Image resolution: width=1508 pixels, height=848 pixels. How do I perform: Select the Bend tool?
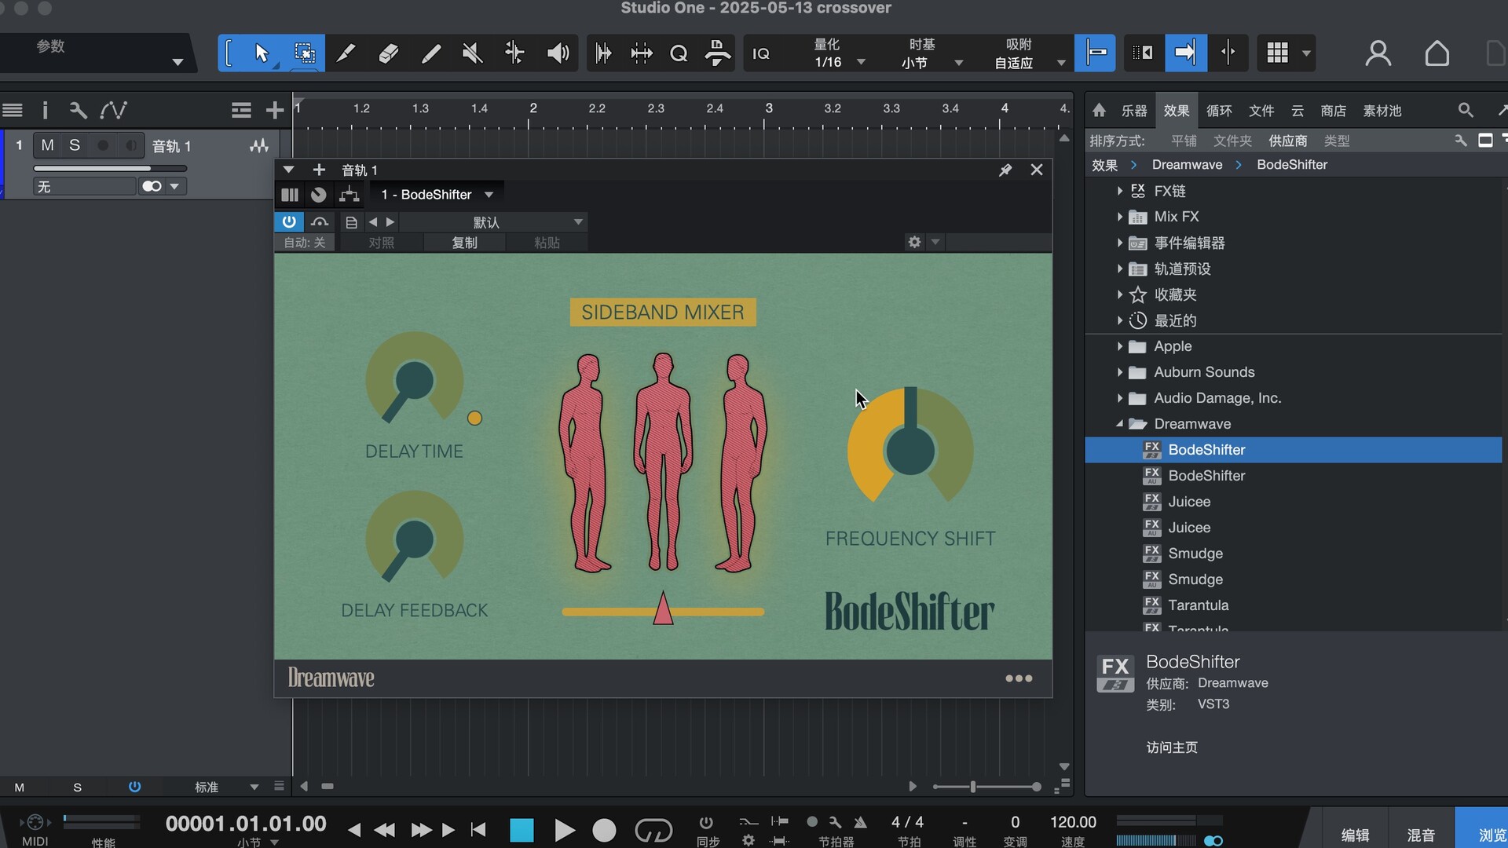tap(514, 53)
